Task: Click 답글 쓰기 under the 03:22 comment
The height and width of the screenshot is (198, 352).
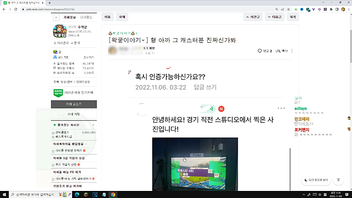Action: pyautogui.click(x=205, y=87)
